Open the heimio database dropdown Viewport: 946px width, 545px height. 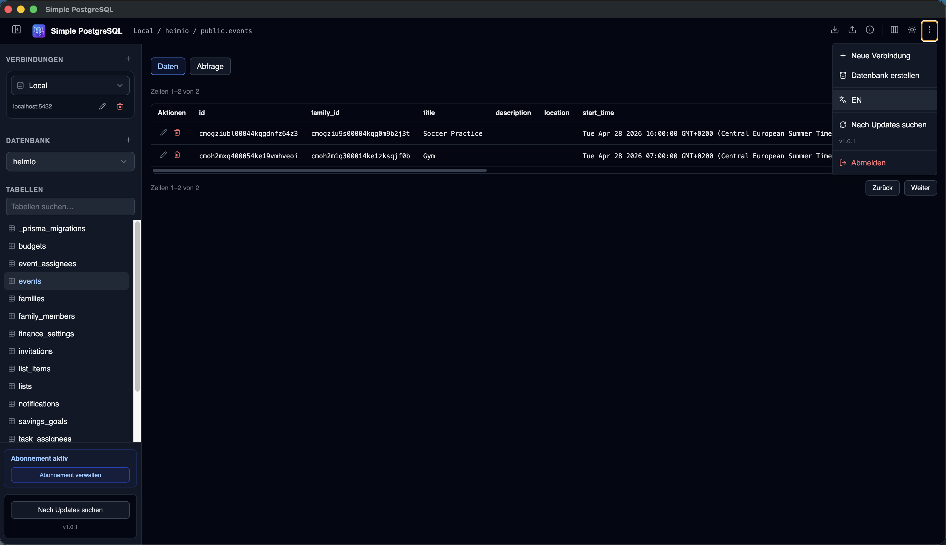(x=70, y=162)
